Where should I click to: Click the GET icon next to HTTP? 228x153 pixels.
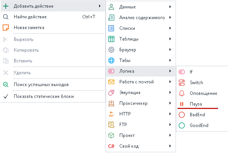point(111,114)
